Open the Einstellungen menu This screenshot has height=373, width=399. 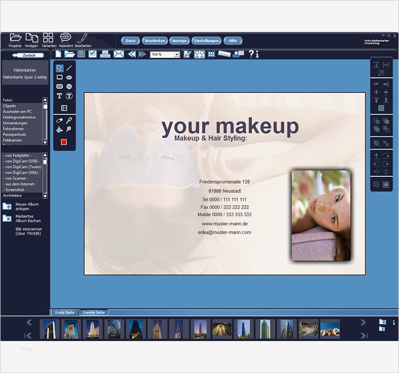(206, 40)
